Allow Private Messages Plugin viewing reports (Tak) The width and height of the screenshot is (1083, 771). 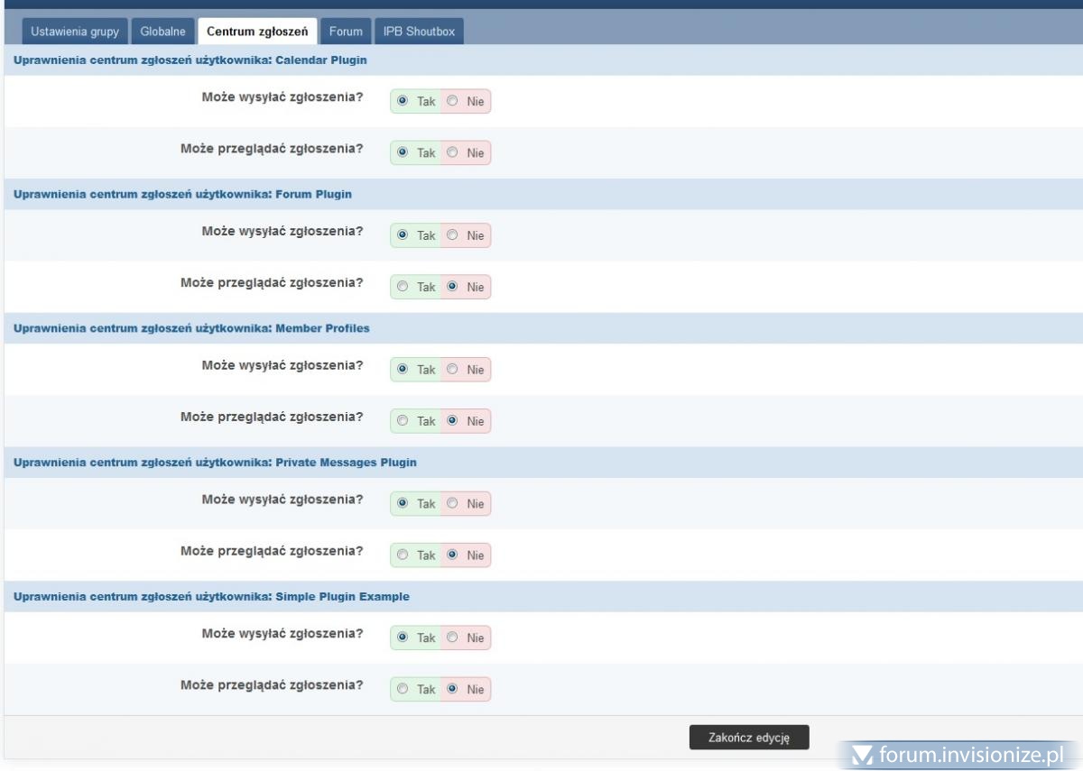point(403,555)
